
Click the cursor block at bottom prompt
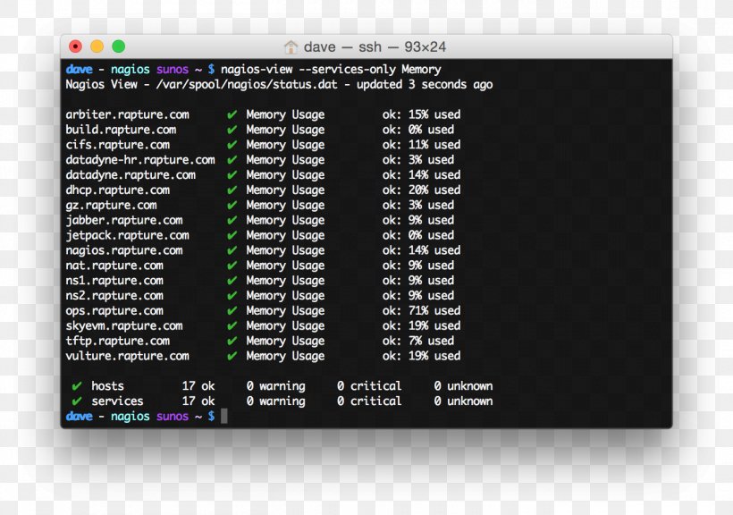(223, 416)
